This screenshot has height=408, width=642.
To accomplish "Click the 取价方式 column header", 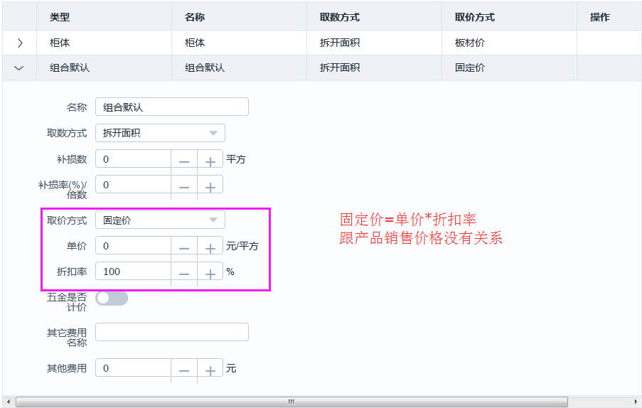I will (x=474, y=17).
